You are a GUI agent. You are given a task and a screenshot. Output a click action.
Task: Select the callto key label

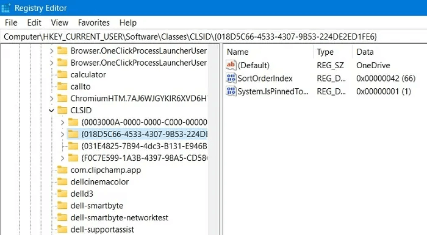[81, 86]
